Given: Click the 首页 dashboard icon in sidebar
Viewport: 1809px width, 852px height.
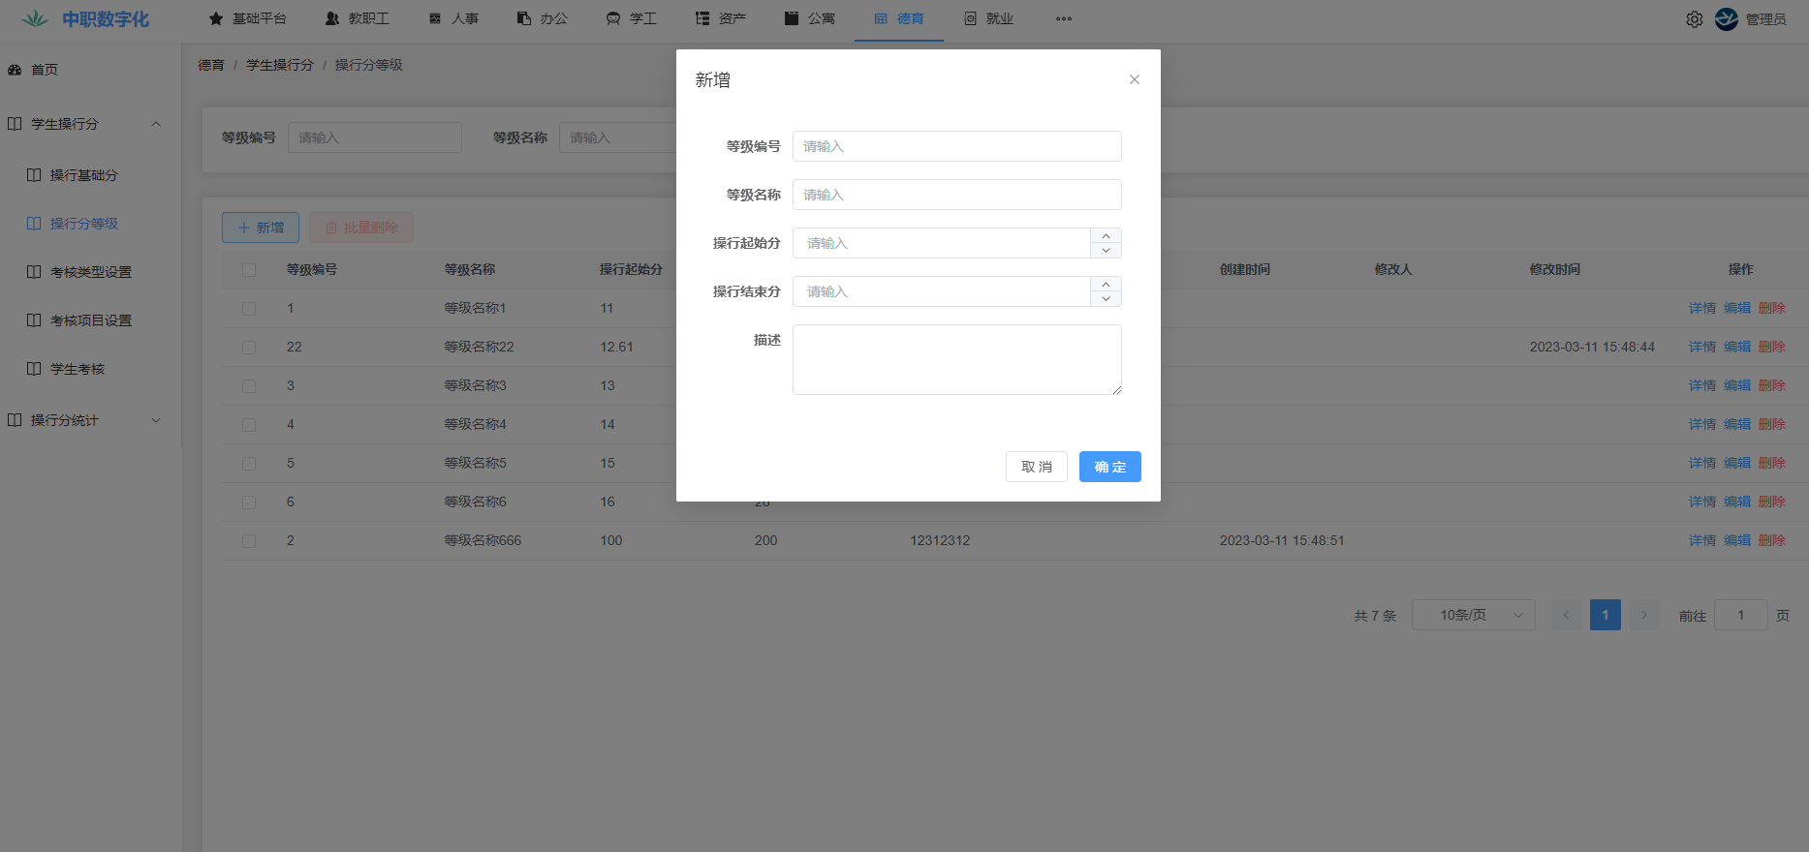Looking at the screenshot, I should pyautogui.click(x=15, y=70).
